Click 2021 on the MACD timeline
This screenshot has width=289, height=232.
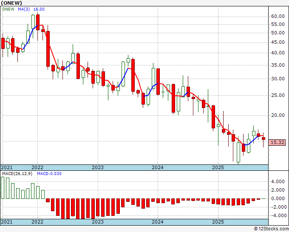pos(7,222)
